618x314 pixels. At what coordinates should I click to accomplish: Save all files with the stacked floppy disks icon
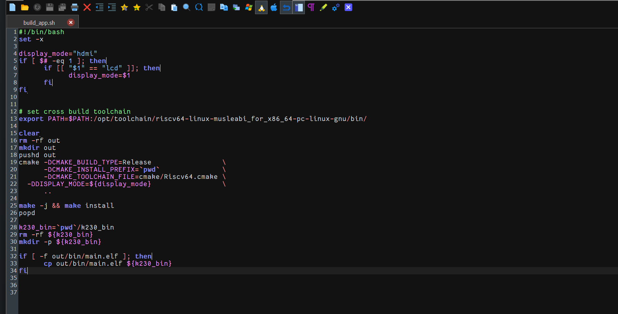click(x=62, y=7)
